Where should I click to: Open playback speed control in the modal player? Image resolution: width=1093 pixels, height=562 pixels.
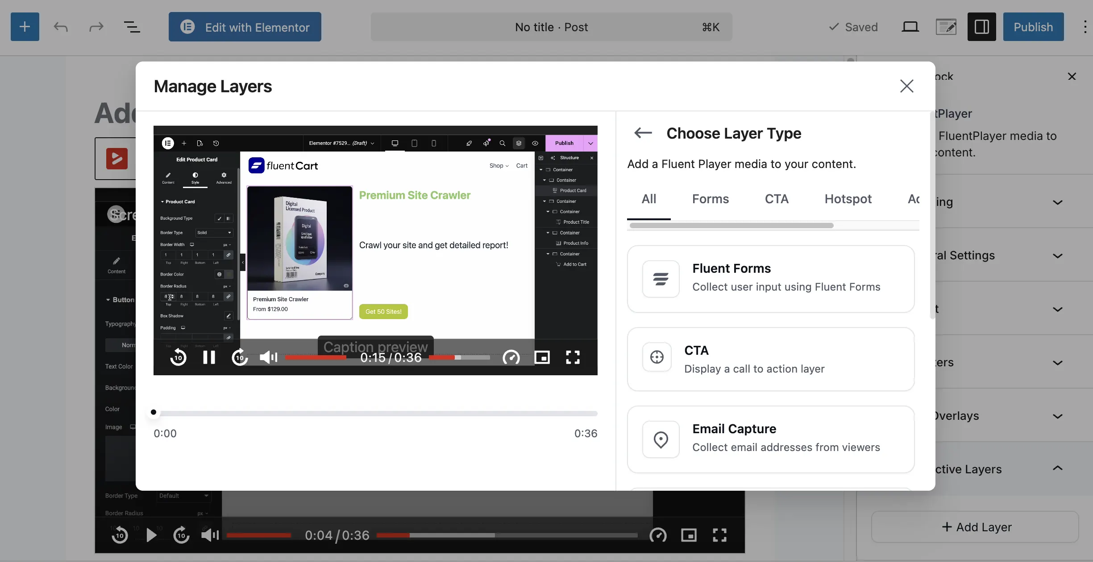click(511, 357)
